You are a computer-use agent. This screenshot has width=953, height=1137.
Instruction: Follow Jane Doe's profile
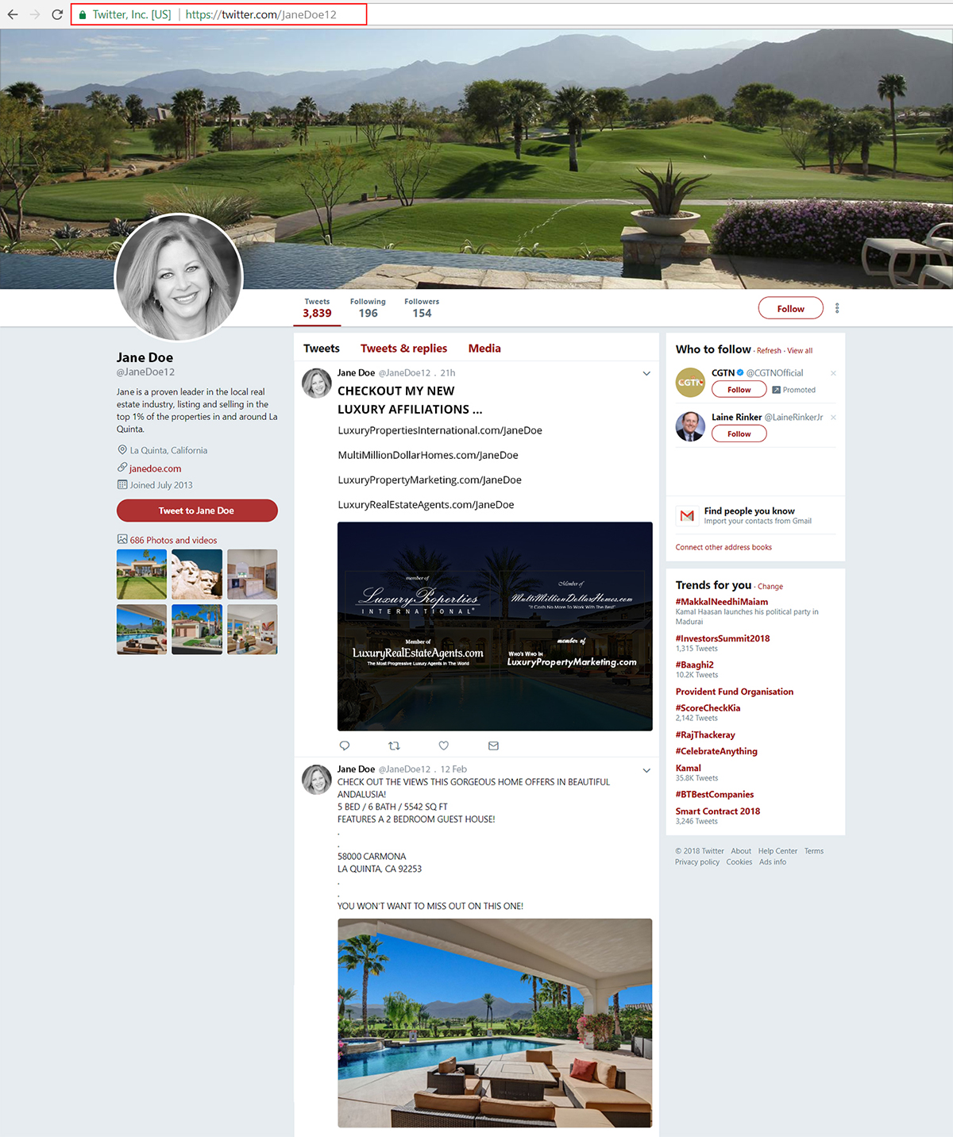point(790,308)
